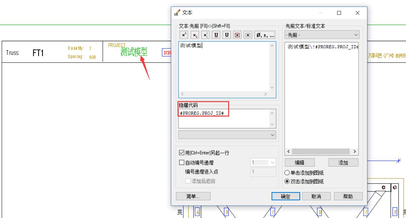Click the combined super/subscript reset button
This screenshot has width=406, height=218.
pyautogui.click(x=206, y=35)
